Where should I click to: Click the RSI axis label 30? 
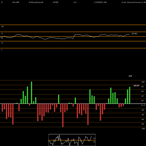click(2, 43)
